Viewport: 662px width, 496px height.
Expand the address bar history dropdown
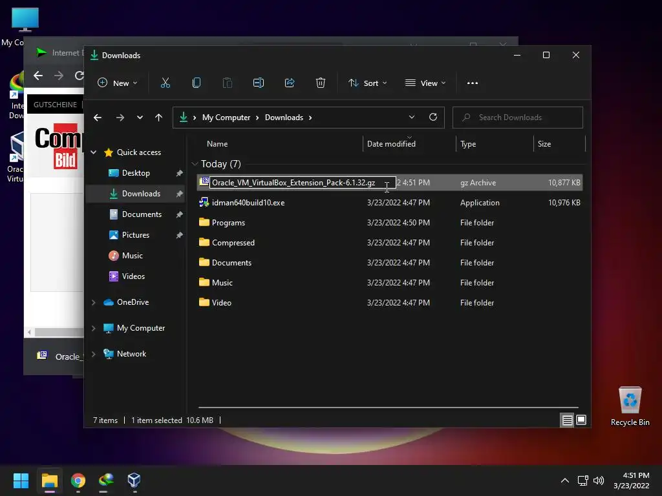(412, 118)
